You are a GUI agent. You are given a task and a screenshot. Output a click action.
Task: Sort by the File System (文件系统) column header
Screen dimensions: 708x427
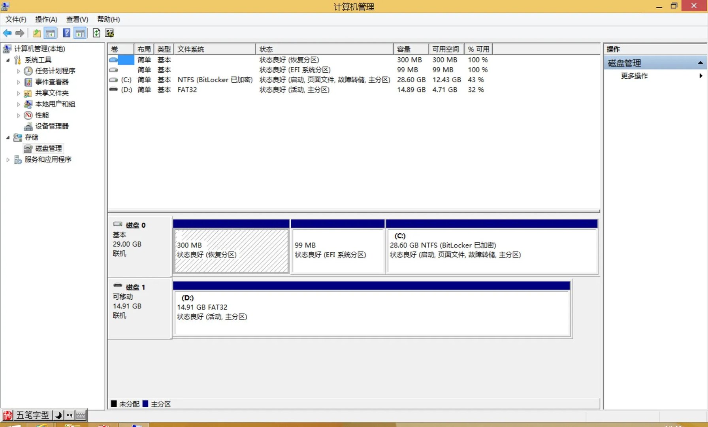click(x=215, y=49)
